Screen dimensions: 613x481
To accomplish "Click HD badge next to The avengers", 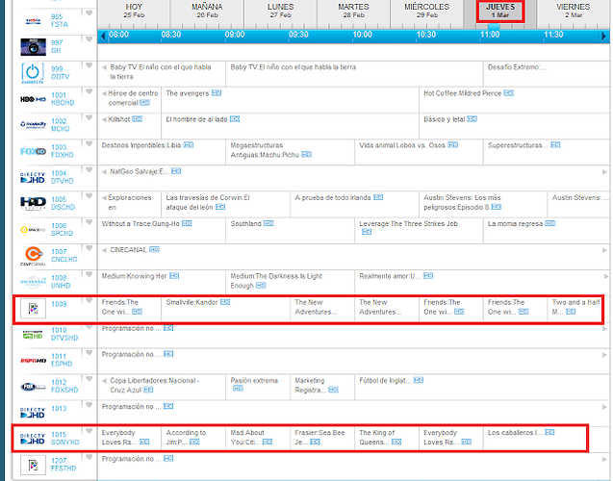I will pyautogui.click(x=217, y=94).
